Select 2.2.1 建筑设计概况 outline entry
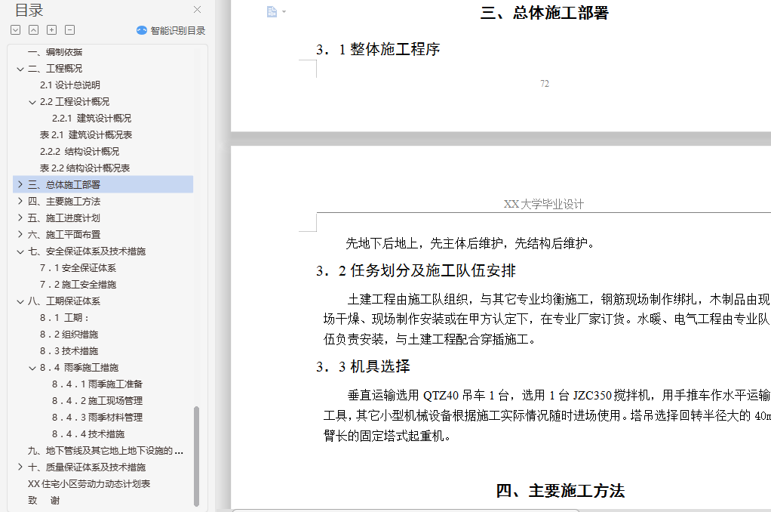 tap(91, 119)
